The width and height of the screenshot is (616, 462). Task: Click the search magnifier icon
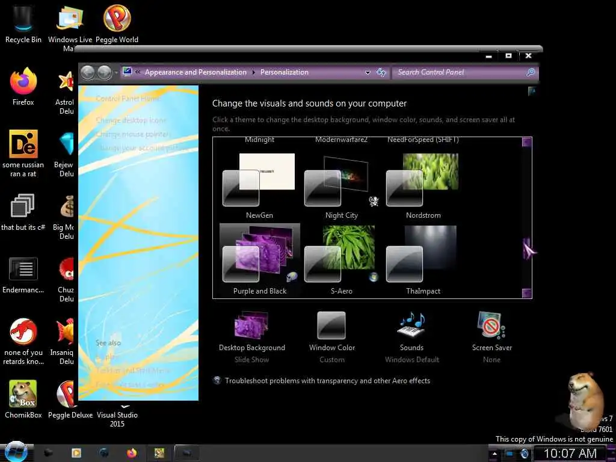pyautogui.click(x=531, y=72)
